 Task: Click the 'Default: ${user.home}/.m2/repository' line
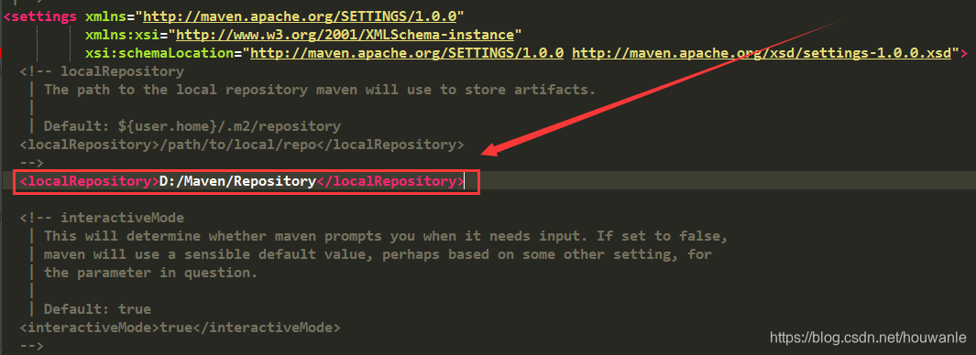[x=192, y=126]
